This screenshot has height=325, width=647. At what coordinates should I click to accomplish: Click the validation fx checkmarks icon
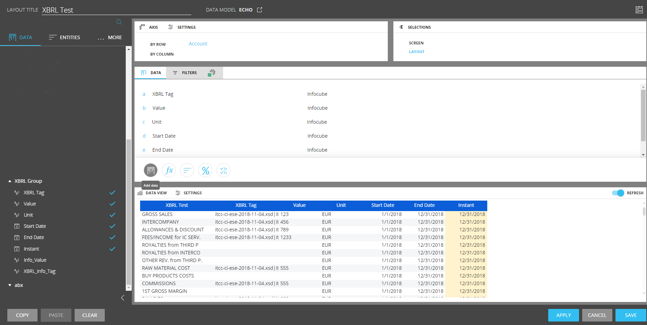pyautogui.click(x=223, y=170)
